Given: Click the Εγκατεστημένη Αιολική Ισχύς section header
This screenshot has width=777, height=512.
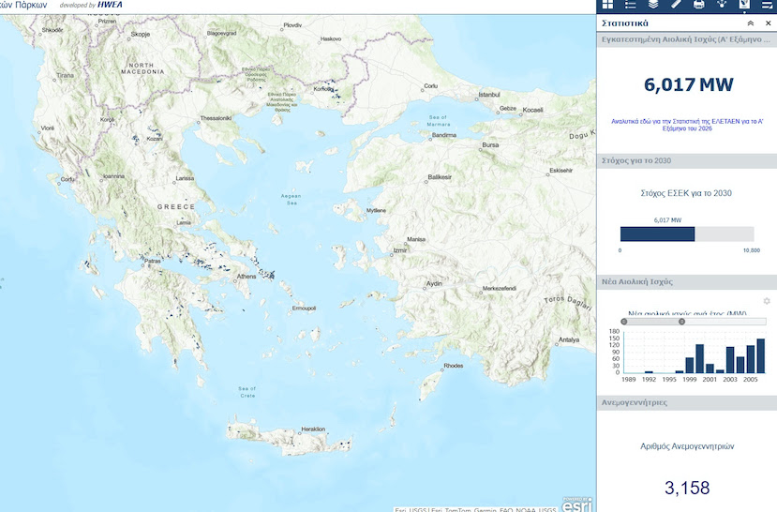Looking at the screenshot, I should point(687,39).
